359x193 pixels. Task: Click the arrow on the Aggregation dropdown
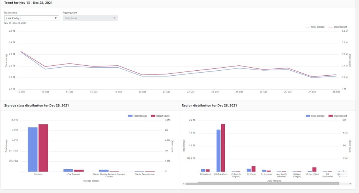(114, 18)
